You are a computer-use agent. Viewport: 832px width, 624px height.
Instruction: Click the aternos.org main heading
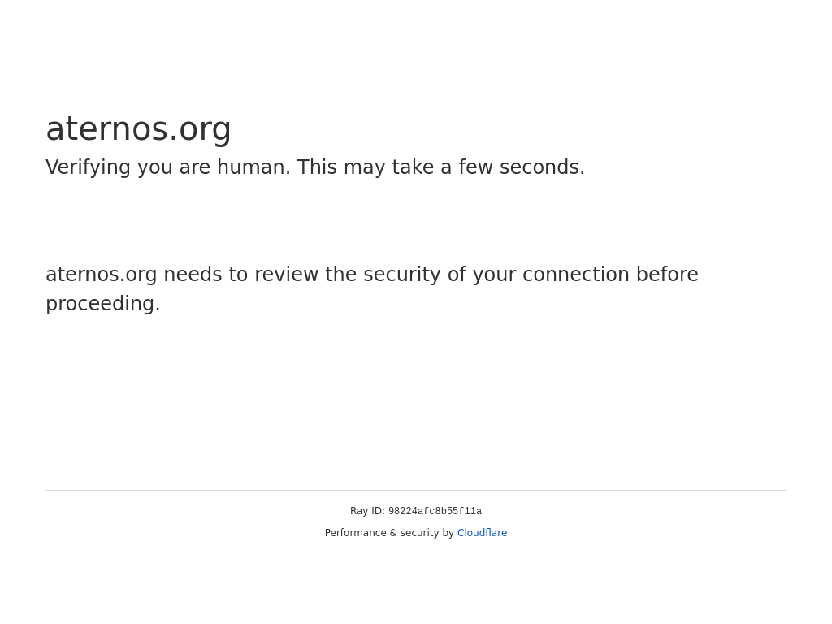tap(138, 129)
